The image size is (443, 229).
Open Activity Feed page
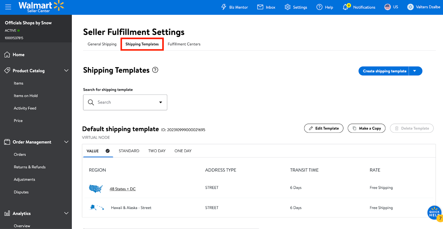[25, 108]
